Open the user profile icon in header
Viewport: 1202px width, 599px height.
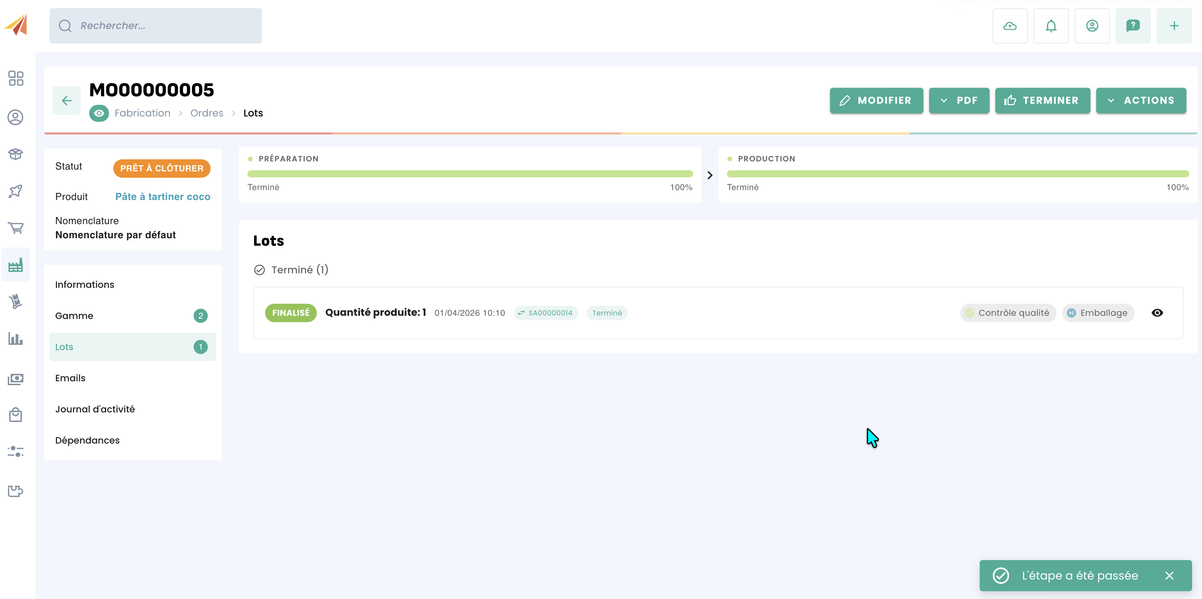pyautogui.click(x=1092, y=26)
